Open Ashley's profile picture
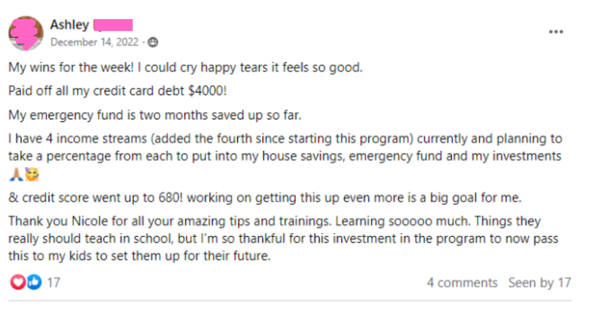The image size is (592, 314). click(x=26, y=33)
